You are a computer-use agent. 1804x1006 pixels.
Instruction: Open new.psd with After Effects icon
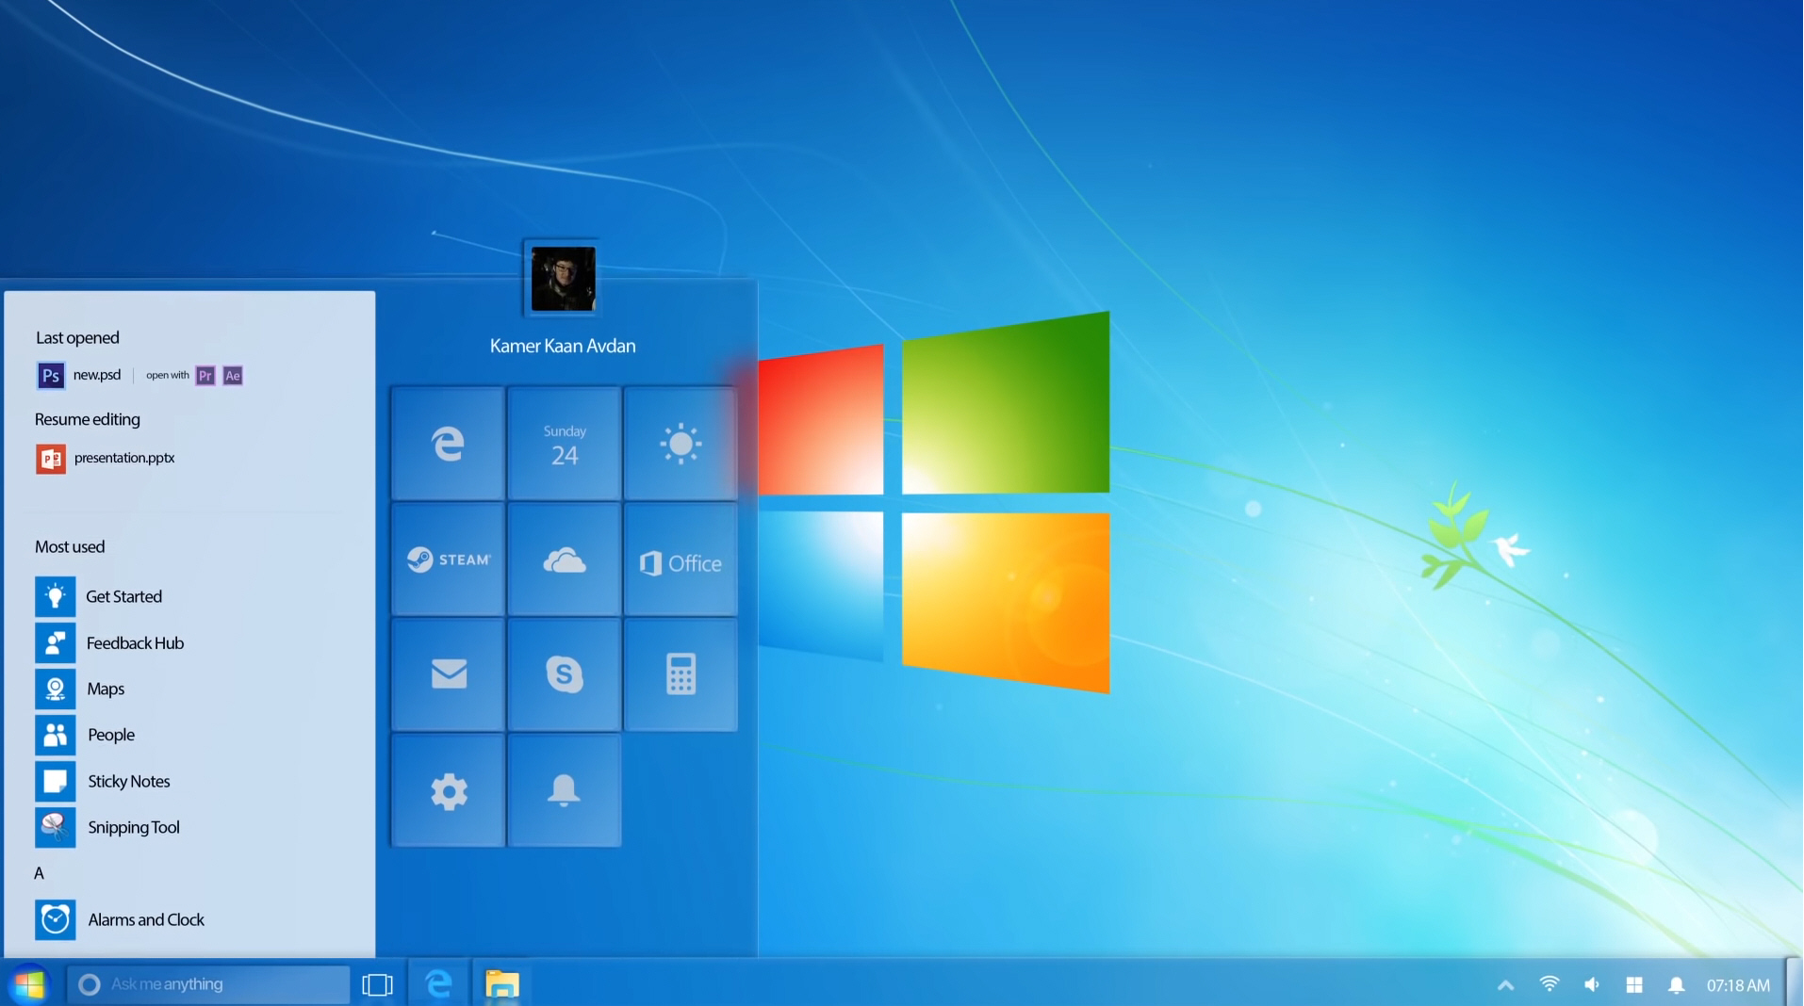pos(233,376)
